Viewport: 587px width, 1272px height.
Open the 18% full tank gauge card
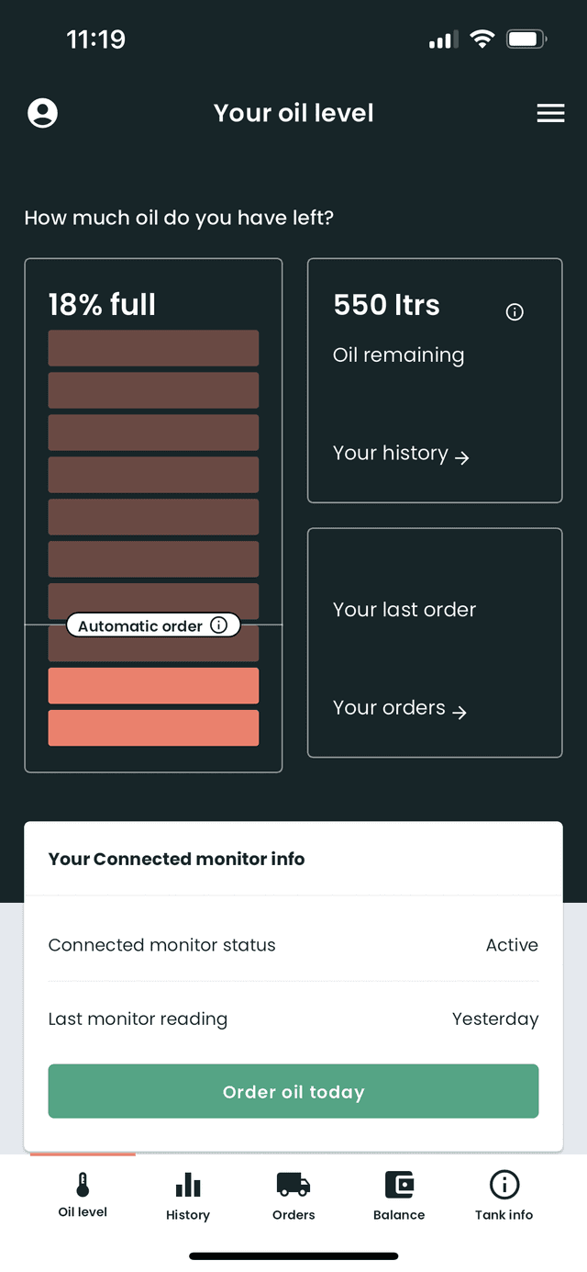click(153, 514)
